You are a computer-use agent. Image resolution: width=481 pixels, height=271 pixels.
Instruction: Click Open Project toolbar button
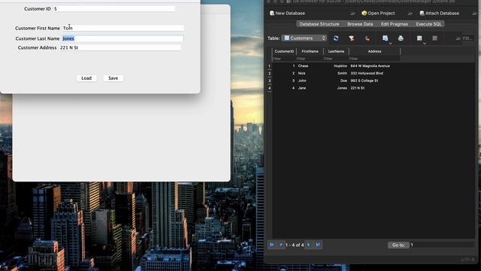tap(378, 14)
